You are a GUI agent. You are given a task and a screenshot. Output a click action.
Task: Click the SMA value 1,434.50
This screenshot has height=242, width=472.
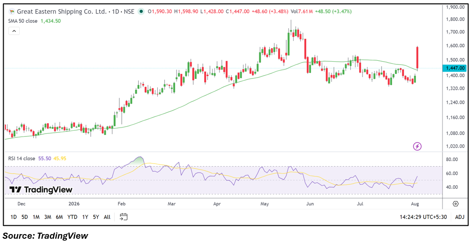(51, 21)
